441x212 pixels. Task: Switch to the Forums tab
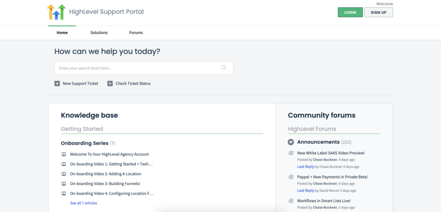(136, 33)
